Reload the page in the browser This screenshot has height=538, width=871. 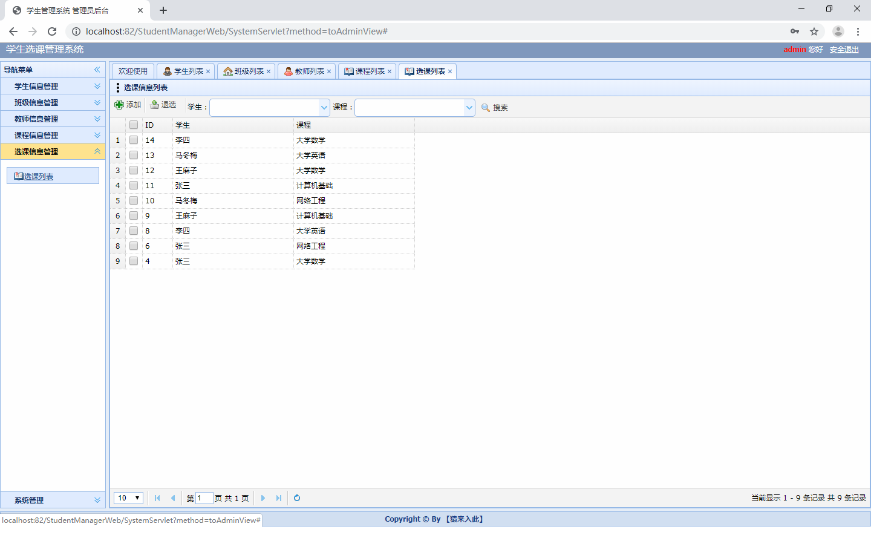tap(52, 31)
